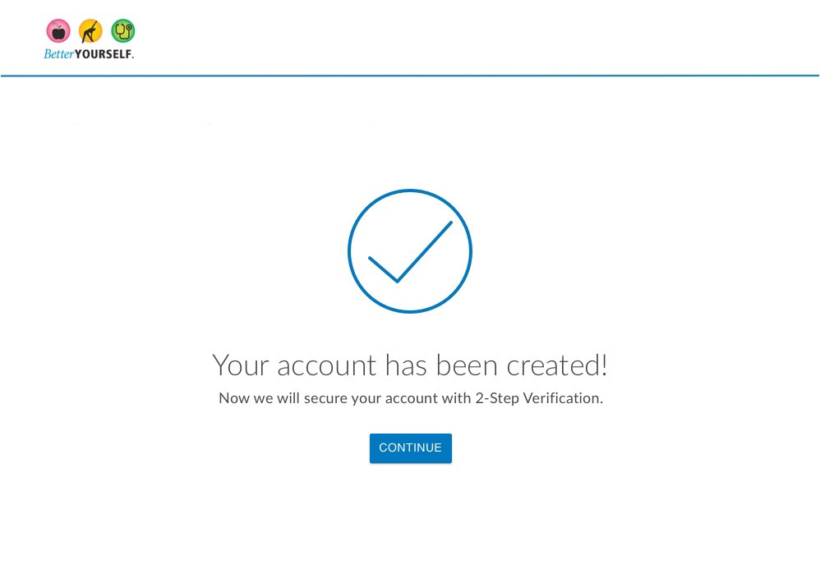Image resolution: width=820 pixels, height=583 pixels.
Task: Click the checkmark stroke inside the circle
Action: pyautogui.click(x=410, y=252)
